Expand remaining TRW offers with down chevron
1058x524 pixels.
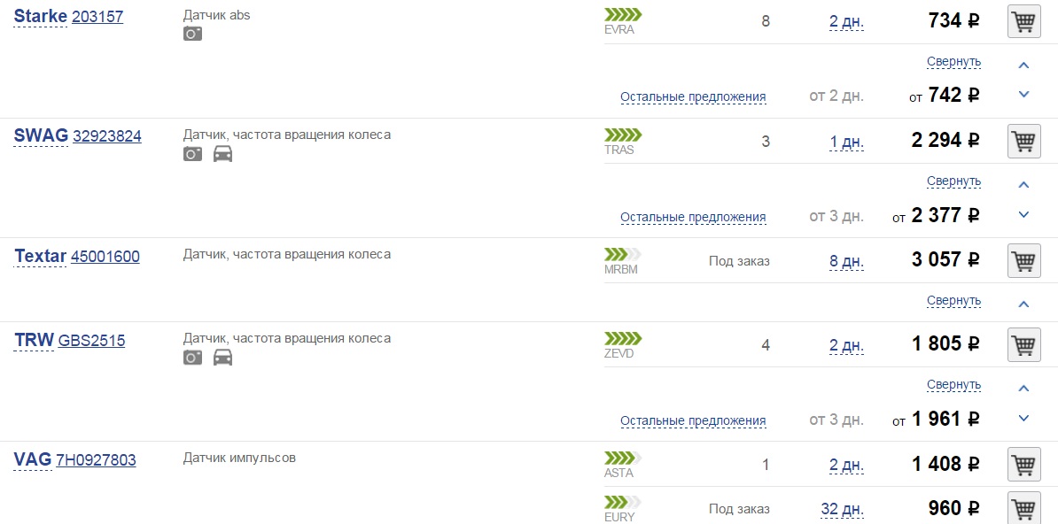(1023, 419)
